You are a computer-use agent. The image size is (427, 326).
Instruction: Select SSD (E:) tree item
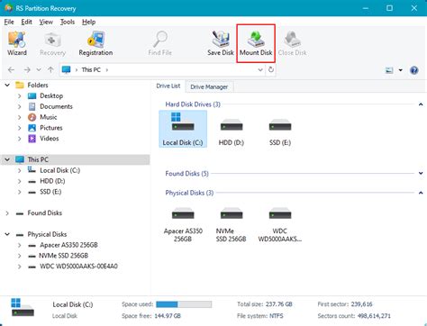tap(50, 192)
